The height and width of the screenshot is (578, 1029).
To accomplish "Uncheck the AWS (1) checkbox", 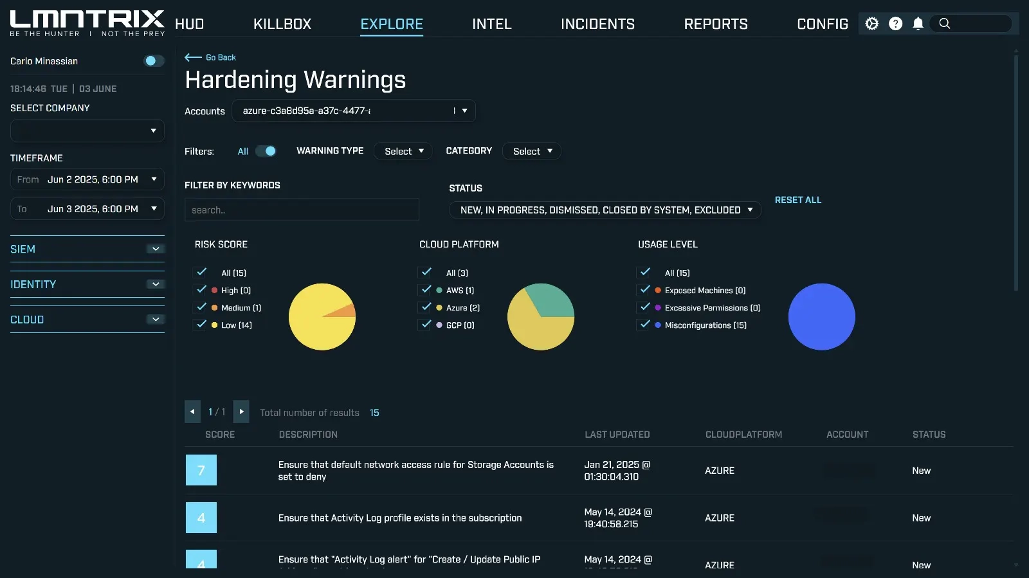I will click(x=426, y=289).
